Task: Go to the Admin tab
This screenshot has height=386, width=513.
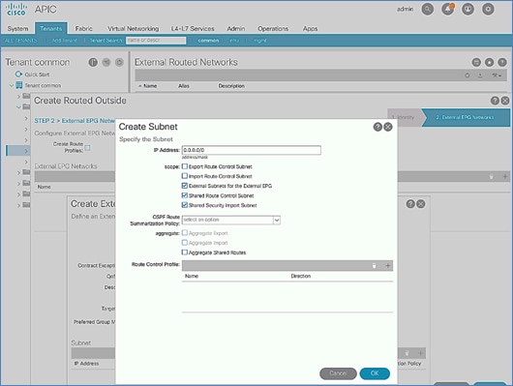Action: [236, 29]
